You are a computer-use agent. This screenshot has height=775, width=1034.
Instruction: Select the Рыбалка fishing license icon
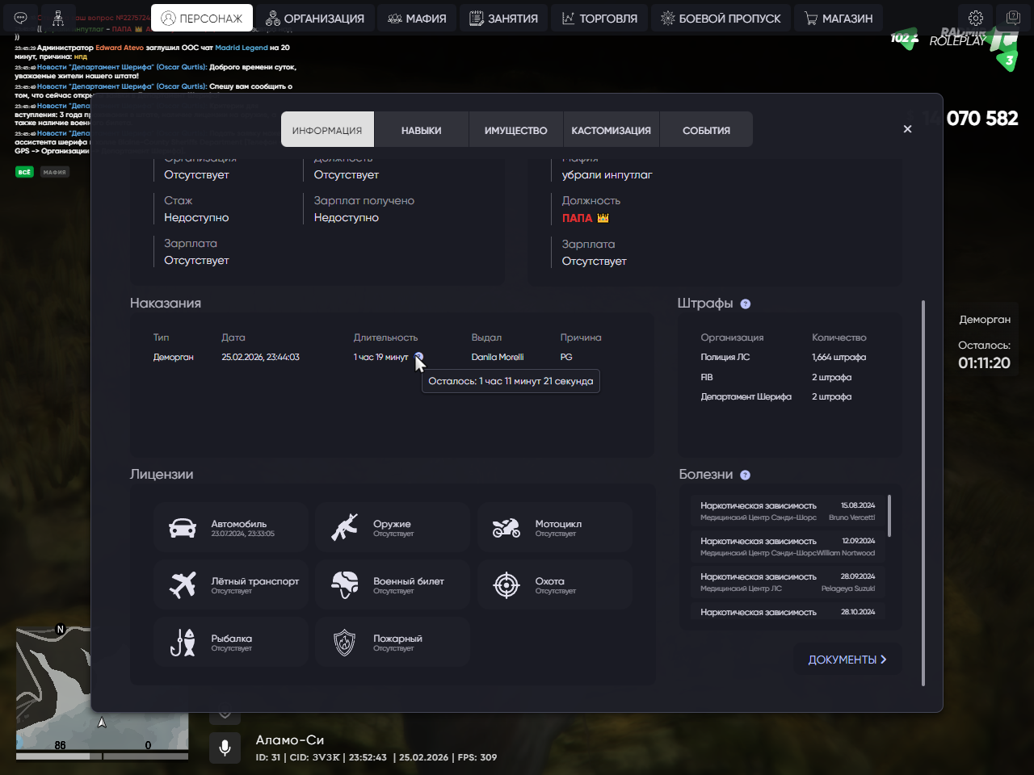tap(183, 643)
